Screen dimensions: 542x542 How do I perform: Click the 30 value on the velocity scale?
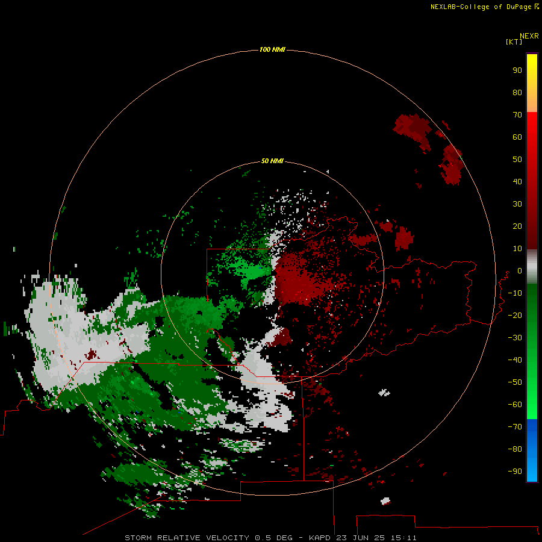[x=517, y=204]
